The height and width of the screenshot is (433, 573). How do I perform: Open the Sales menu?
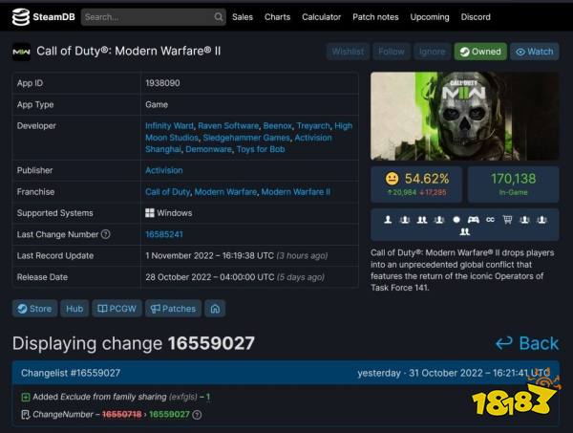(243, 17)
